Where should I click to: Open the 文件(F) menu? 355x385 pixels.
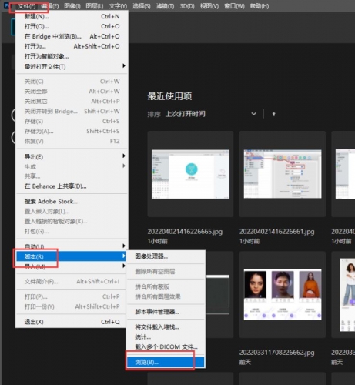click(x=27, y=6)
